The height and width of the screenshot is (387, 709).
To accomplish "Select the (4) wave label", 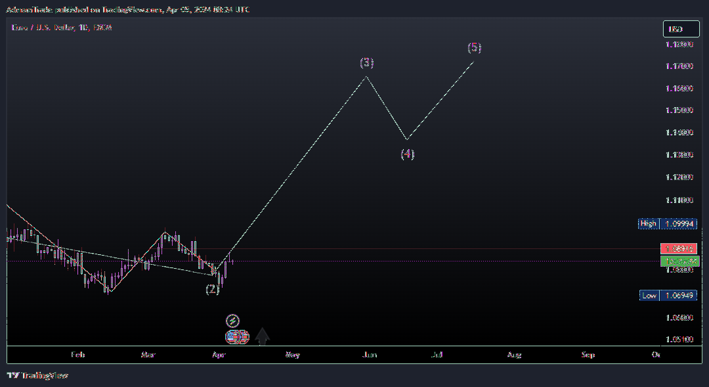I will pos(408,154).
